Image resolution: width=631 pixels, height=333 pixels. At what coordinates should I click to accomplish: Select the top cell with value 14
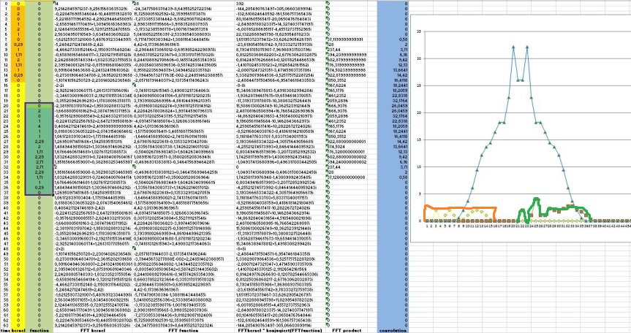(x=57, y=4)
